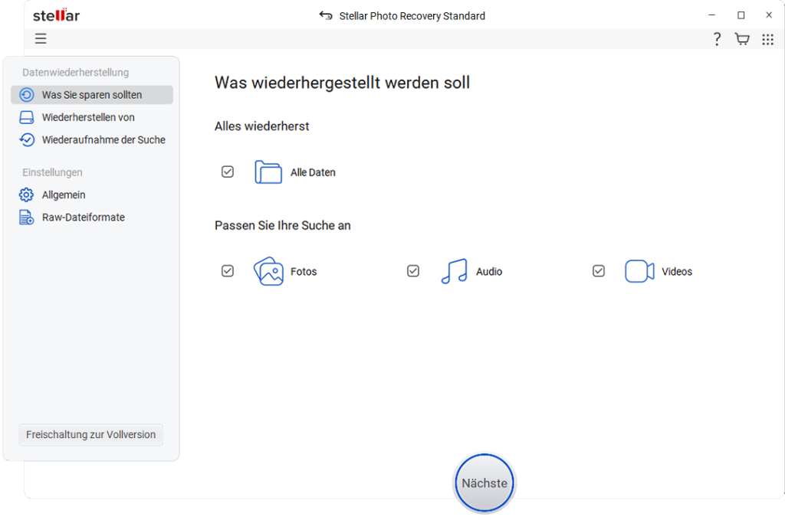
Task: Open 'Wiederherstellen von' in sidebar
Action: (88, 117)
